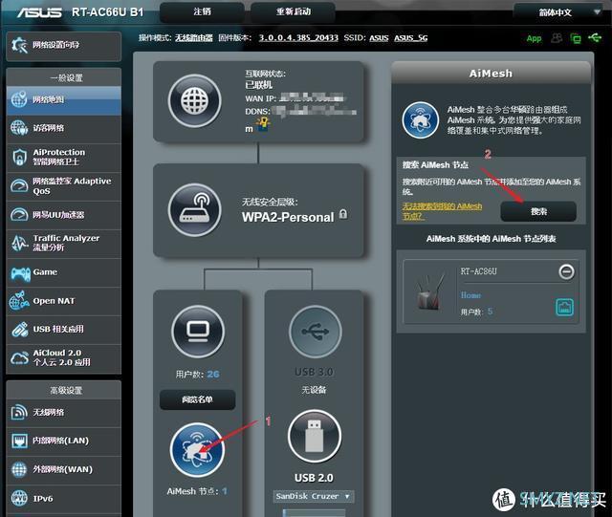Image resolution: width=612 pixels, height=517 pixels.
Task: Click the Logout (注销) button
Action: click(x=202, y=11)
